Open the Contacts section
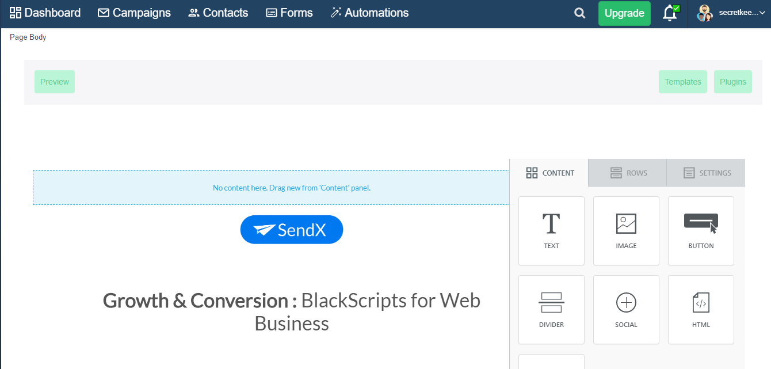 (218, 13)
